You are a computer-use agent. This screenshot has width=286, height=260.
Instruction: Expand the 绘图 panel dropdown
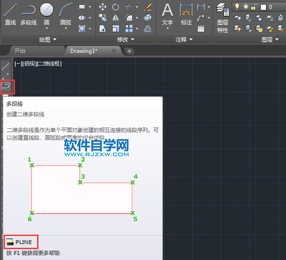[x=48, y=40]
